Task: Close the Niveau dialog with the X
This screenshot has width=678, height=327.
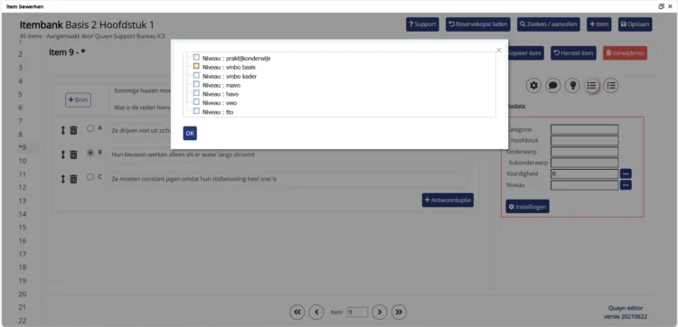Action: click(499, 50)
